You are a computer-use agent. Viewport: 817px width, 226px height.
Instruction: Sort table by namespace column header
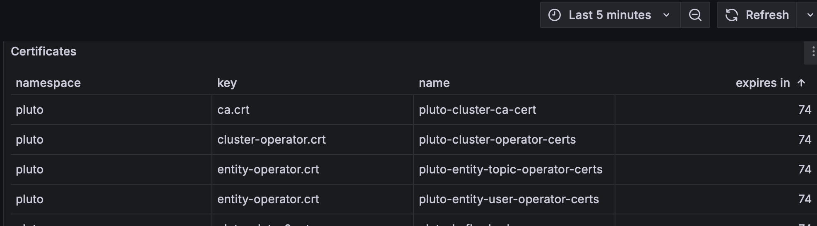(48, 83)
